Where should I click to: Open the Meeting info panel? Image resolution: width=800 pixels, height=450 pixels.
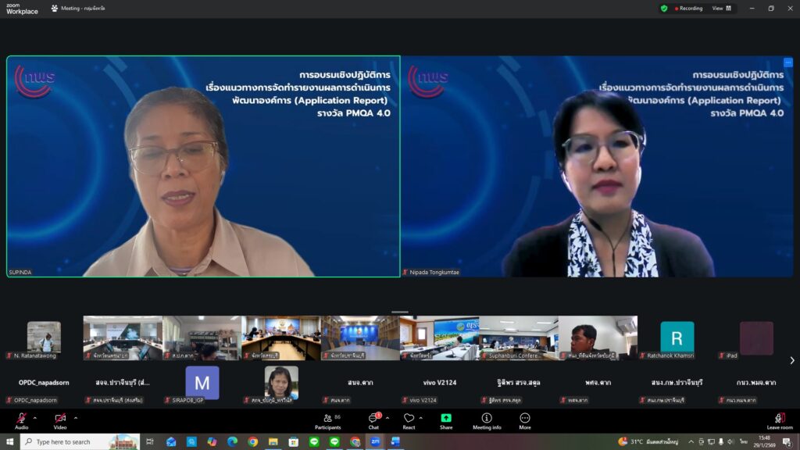(487, 421)
